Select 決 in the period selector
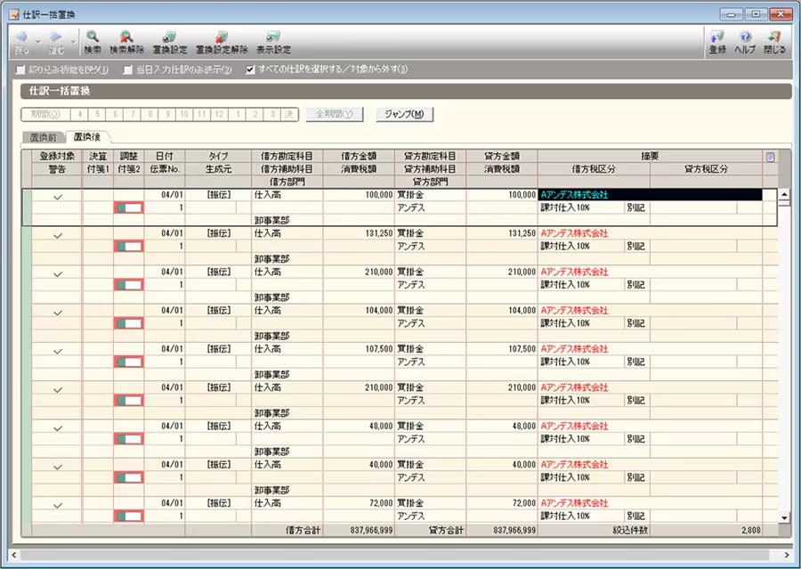Viewport: 801px width, 569px height. (x=288, y=114)
